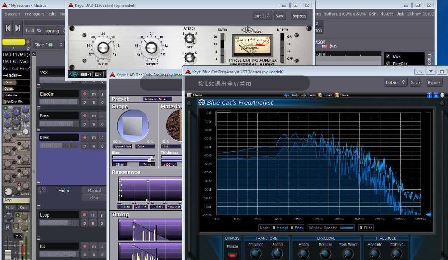Click the Blue Cat logo icon in title banner
The image size is (448, 260).
tap(202, 103)
